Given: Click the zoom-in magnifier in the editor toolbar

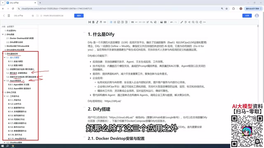Looking at the screenshot, I should (x=193, y=22).
